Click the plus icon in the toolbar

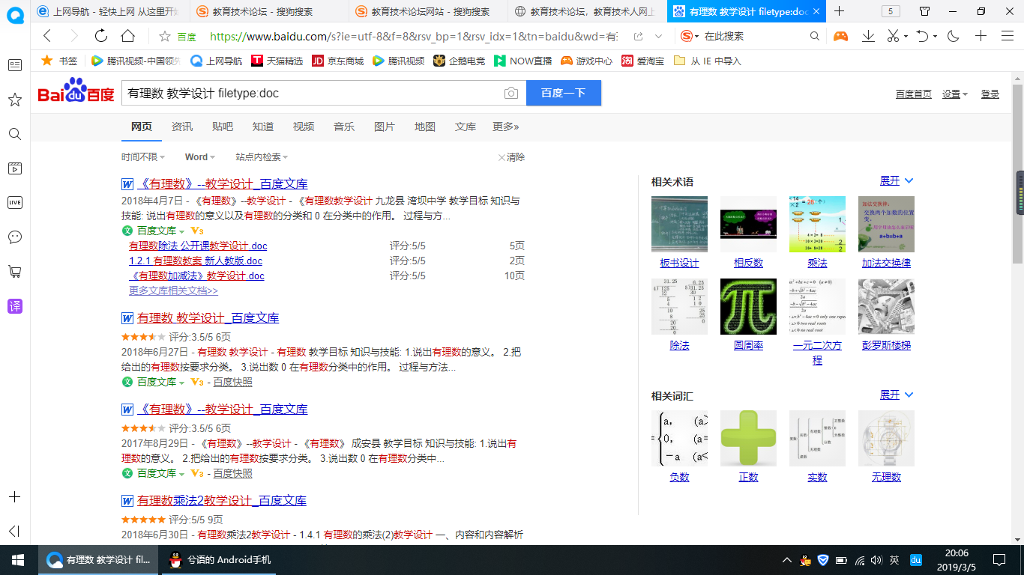pos(981,36)
